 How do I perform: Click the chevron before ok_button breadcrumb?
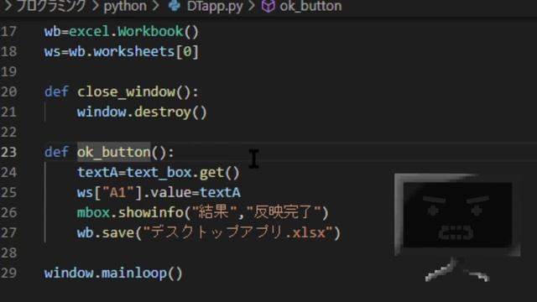pyautogui.click(x=252, y=6)
